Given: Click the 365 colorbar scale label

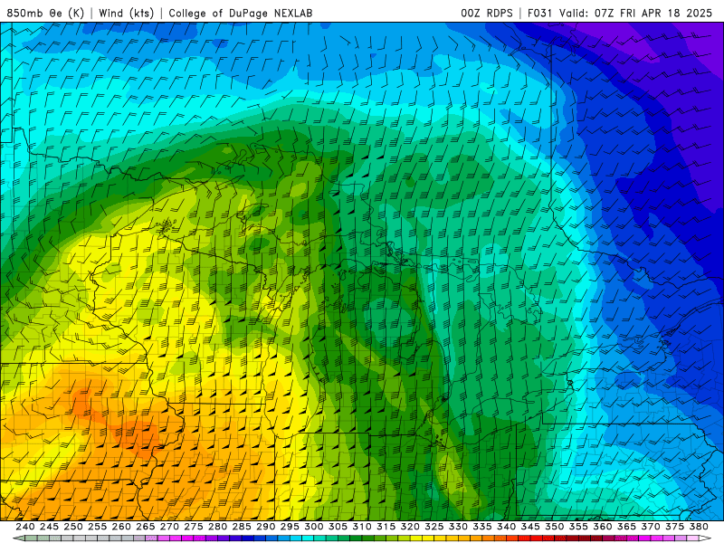Looking at the screenshot, I should click(x=626, y=527).
